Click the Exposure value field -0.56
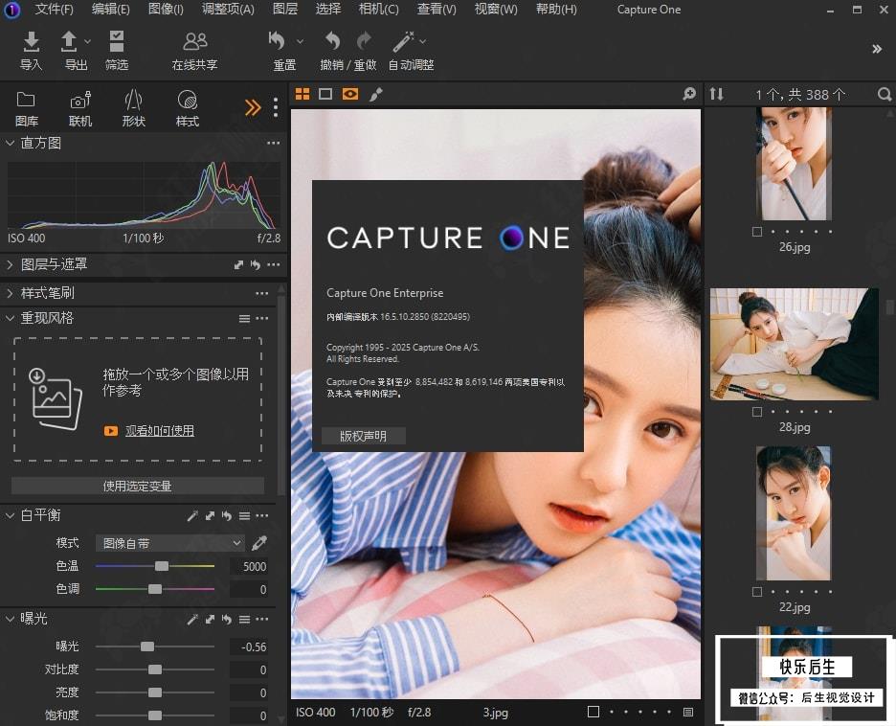The height and width of the screenshot is (726, 896). [x=249, y=647]
